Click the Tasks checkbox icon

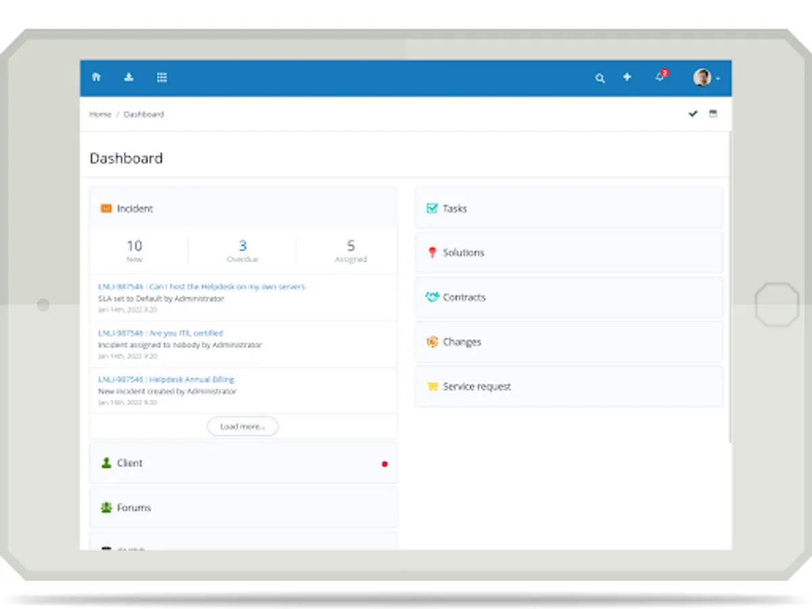(x=432, y=208)
